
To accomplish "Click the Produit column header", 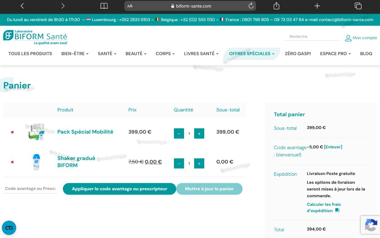I will [65, 110].
